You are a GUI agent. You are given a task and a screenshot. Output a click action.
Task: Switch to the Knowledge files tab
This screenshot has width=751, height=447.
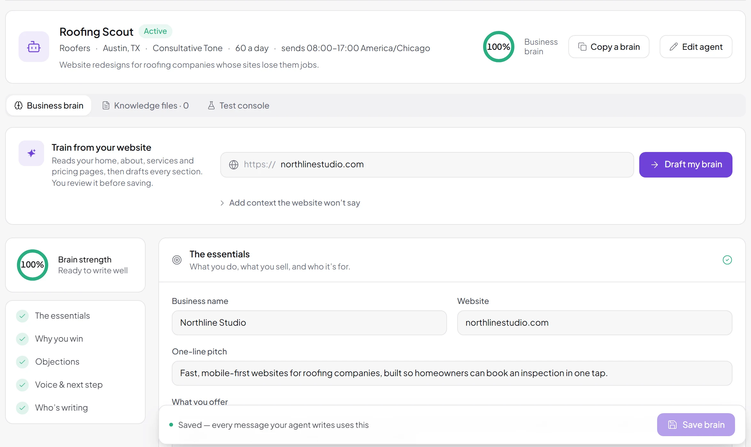click(x=145, y=105)
